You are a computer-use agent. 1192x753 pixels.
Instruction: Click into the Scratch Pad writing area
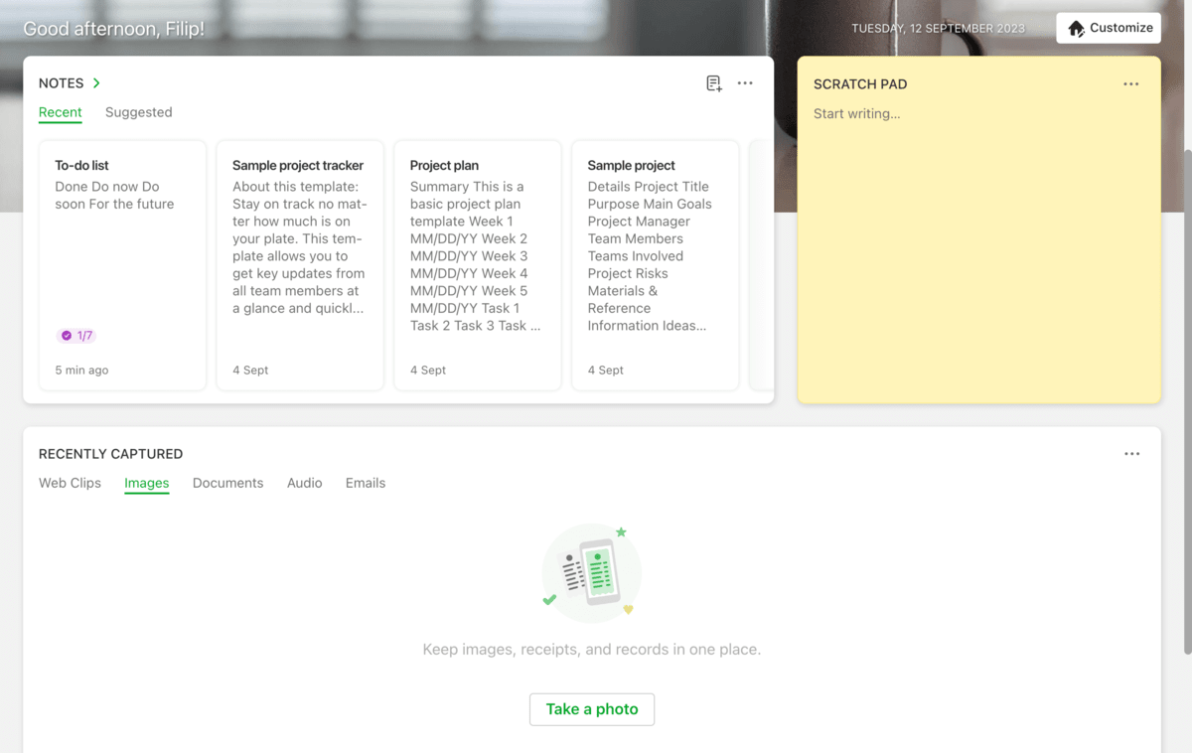(978, 248)
